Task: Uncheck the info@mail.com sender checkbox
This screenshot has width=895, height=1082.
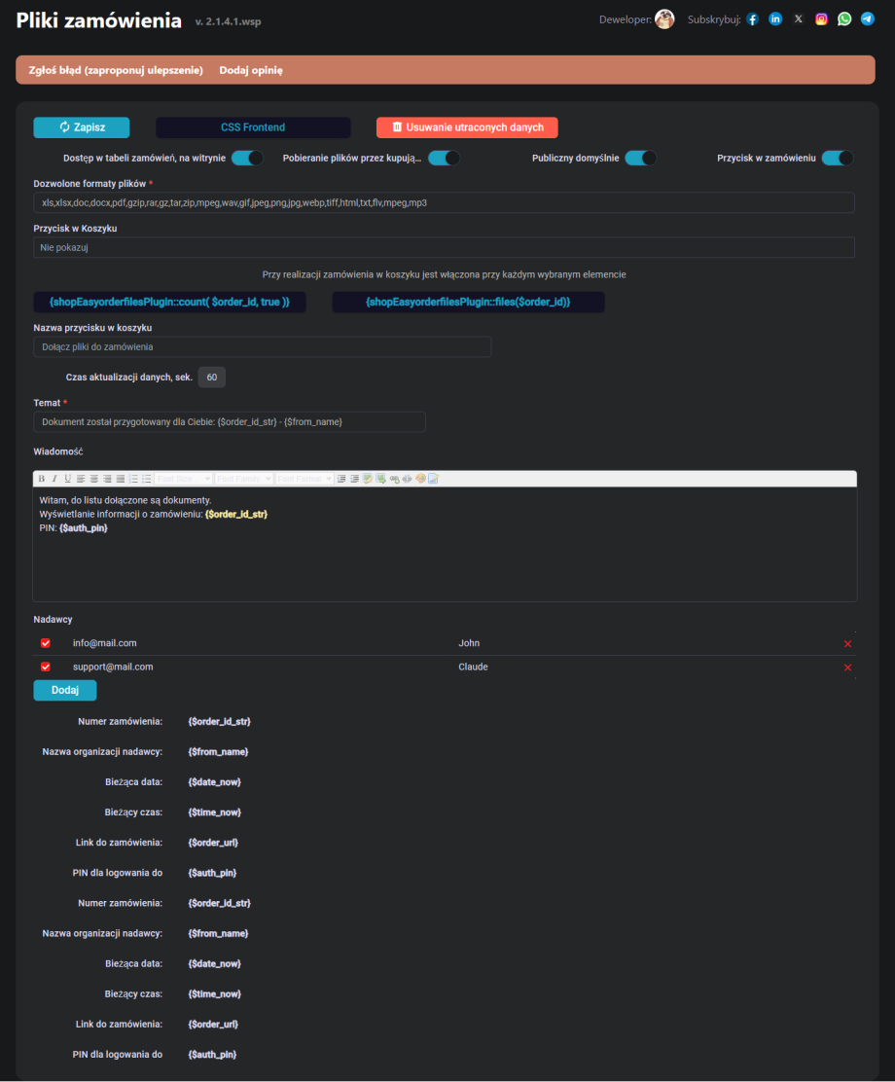Action: (46, 643)
